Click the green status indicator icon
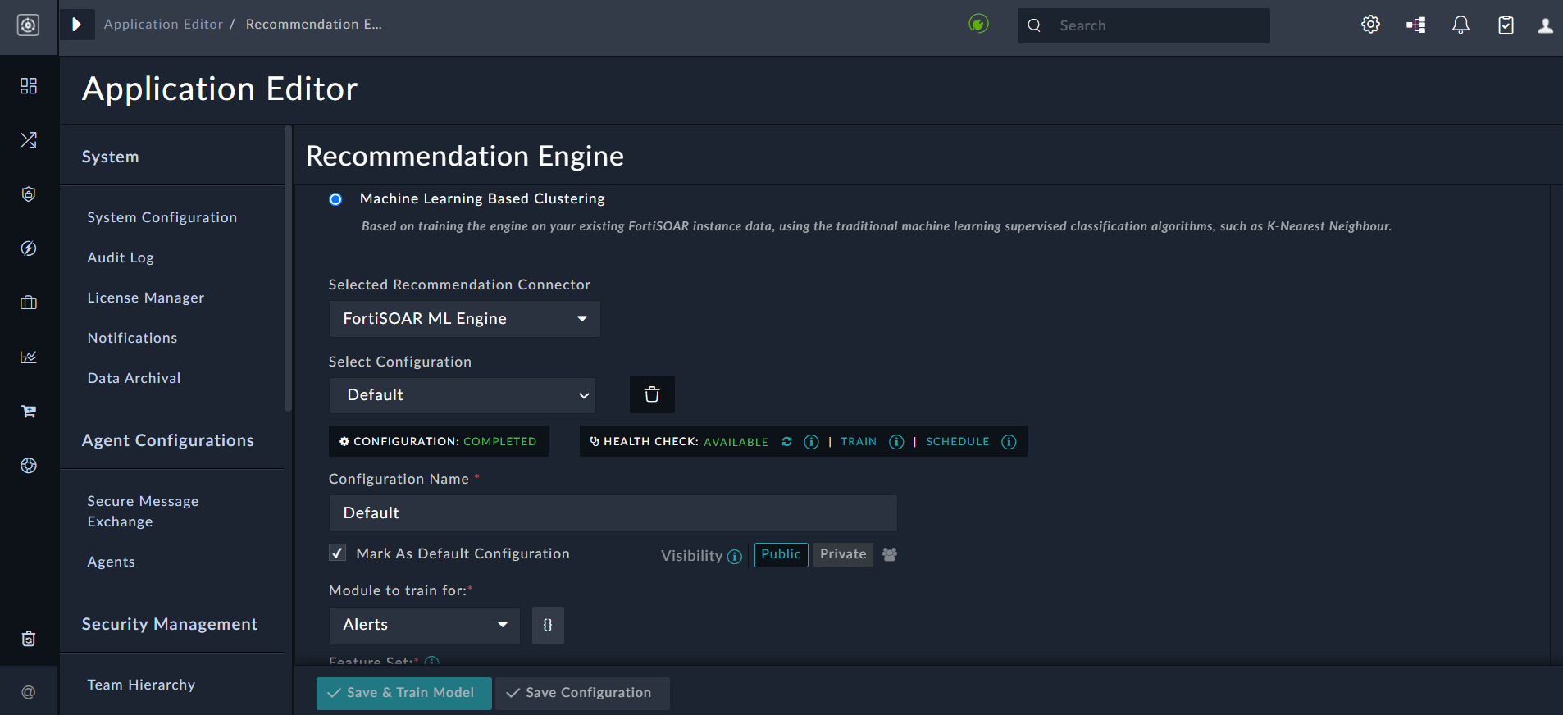This screenshot has height=715, width=1563. click(978, 24)
